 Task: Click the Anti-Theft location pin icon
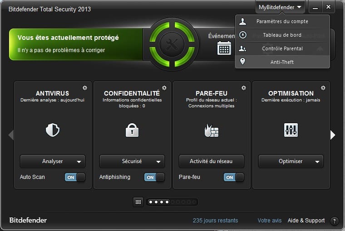tap(242, 61)
